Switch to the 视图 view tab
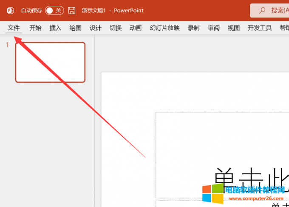289x207 pixels. (234, 28)
